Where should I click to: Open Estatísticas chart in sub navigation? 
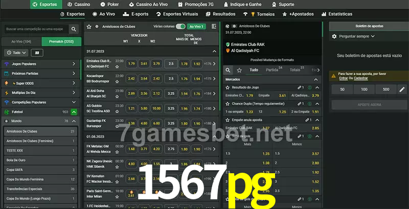click(x=337, y=14)
